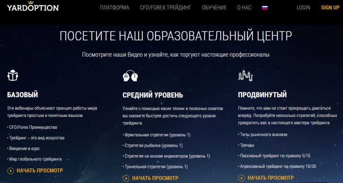Viewport: 343px width, 183px height.
Task: Select the ПРОДВИНУТЫЙ heading
Action: pyautogui.click(x=262, y=95)
